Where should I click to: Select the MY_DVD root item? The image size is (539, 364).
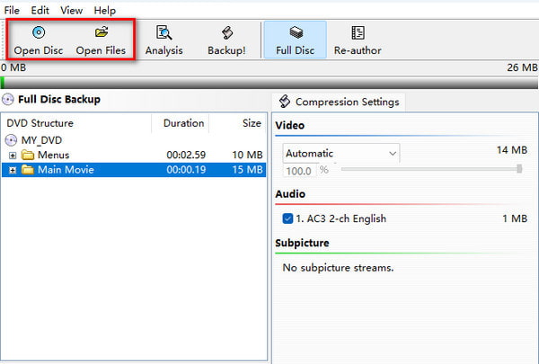click(41, 140)
